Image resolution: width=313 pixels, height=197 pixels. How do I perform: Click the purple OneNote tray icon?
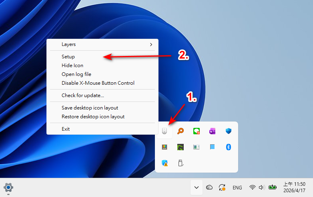[x=212, y=131]
